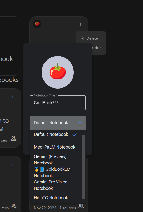Click the blue dropdown arrow

[x=80, y=123]
